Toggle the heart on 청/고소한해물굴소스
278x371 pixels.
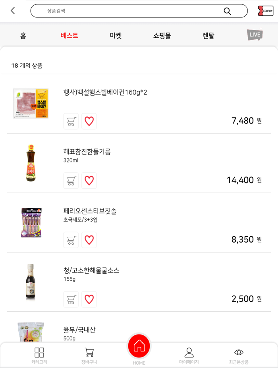(89, 299)
